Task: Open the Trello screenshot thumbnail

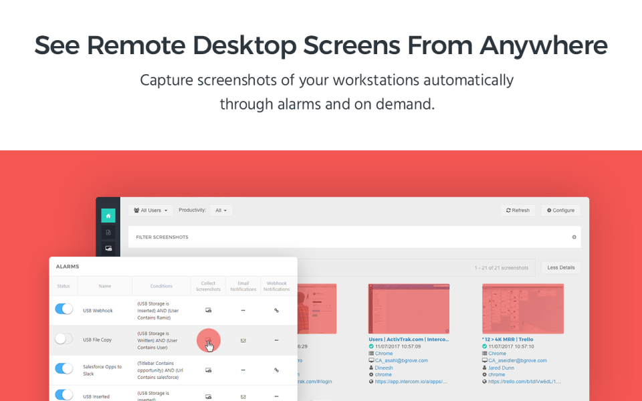Action: 523,309
